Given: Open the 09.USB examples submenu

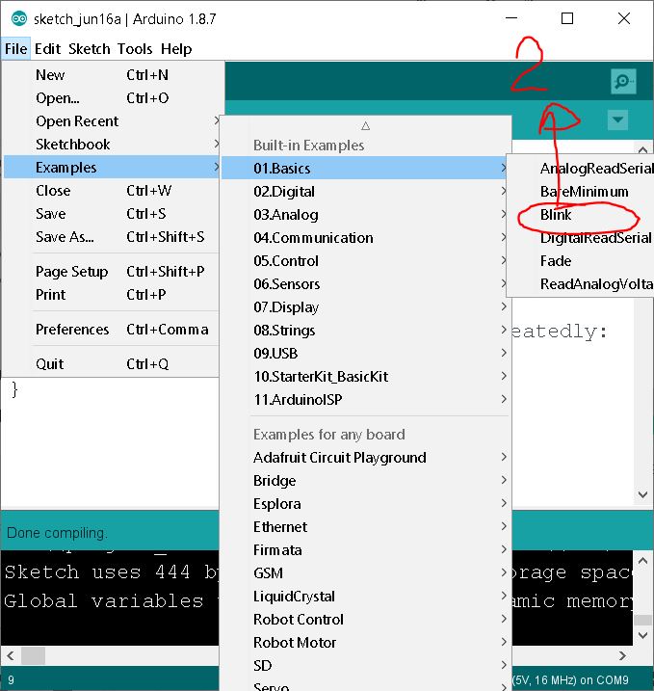Looking at the screenshot, I should (366, 354).
